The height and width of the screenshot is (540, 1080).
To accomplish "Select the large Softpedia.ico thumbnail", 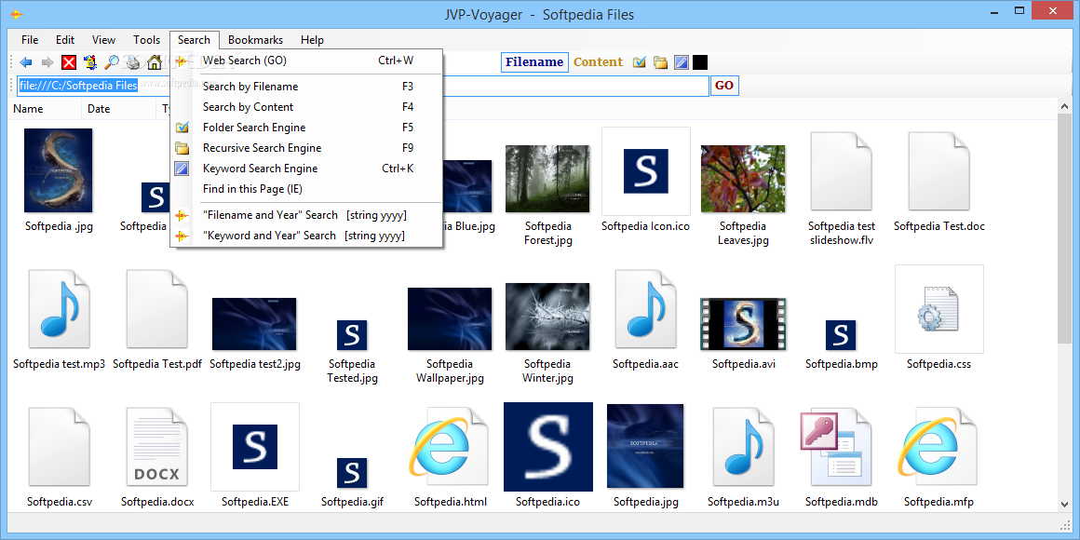I will 548,447.
